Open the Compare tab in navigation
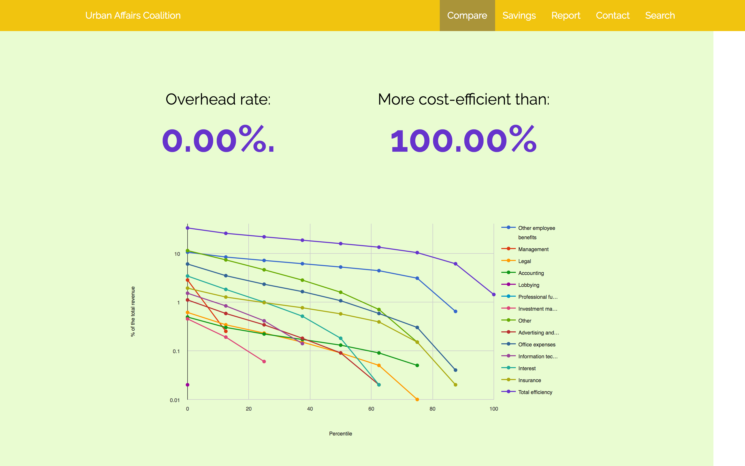This screenshot has height=466, width=745. [x=467, y=16]
